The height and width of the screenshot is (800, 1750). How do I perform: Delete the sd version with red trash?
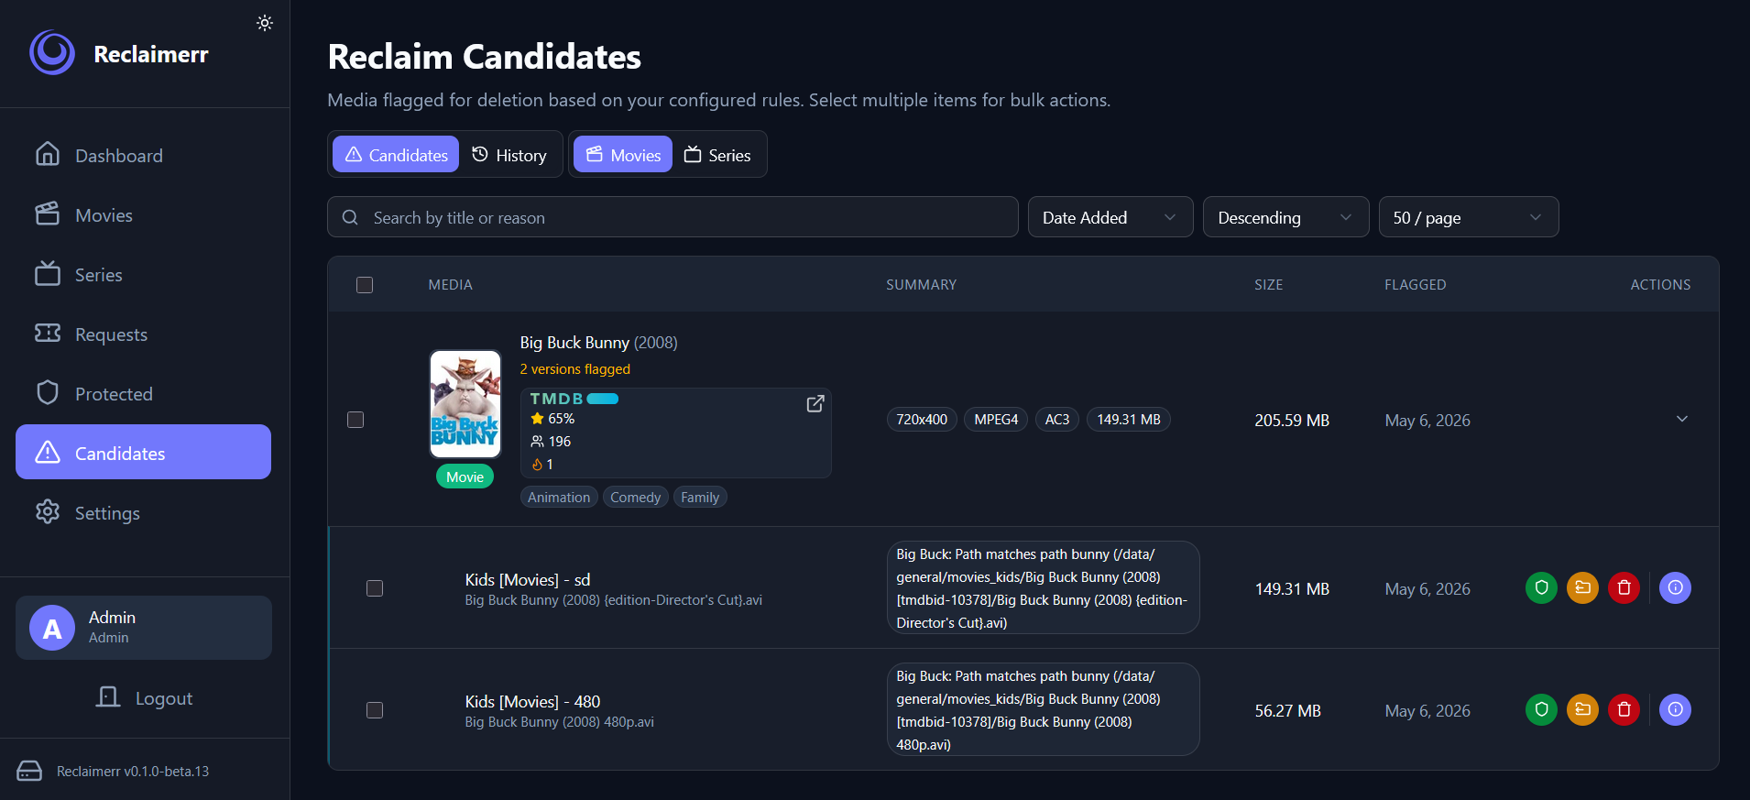[x=1624, y=587]
